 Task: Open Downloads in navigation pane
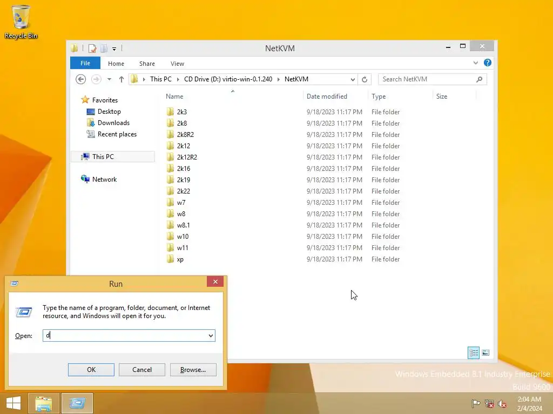coord(113,122)
